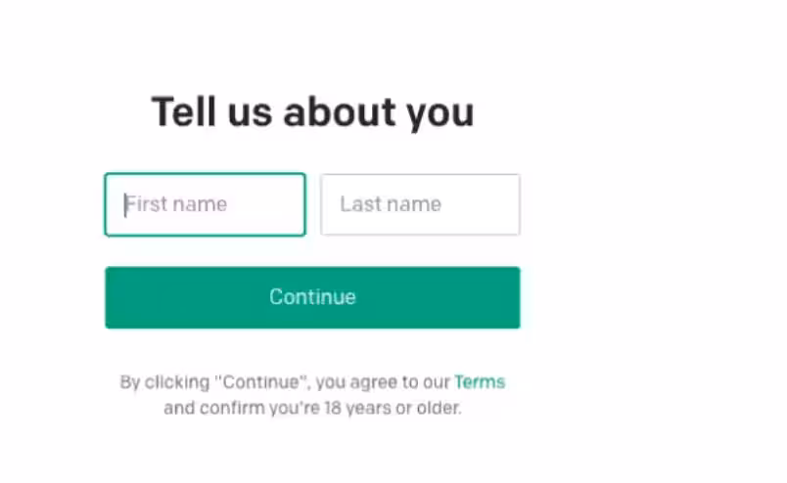Submit the form using Continue
787x483 pixels.
[x=312, y=297]
